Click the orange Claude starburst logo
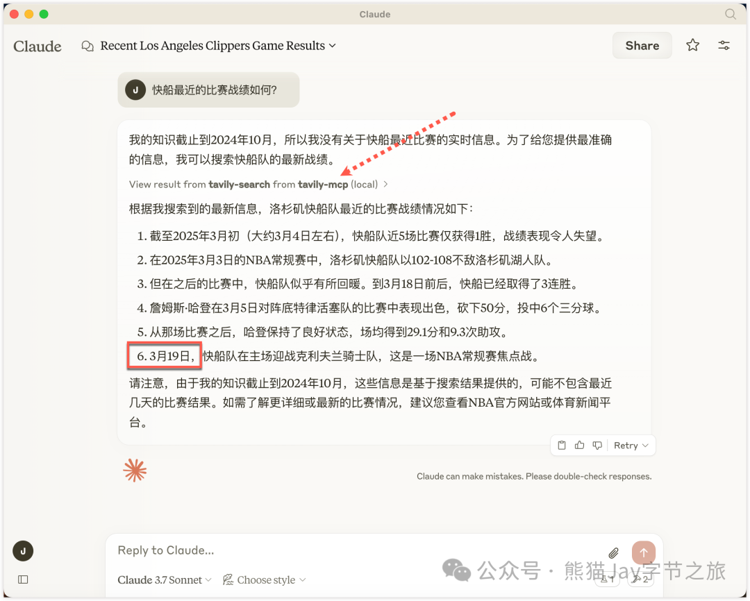This screenshot has width=750, height=601. pos(135,471)
